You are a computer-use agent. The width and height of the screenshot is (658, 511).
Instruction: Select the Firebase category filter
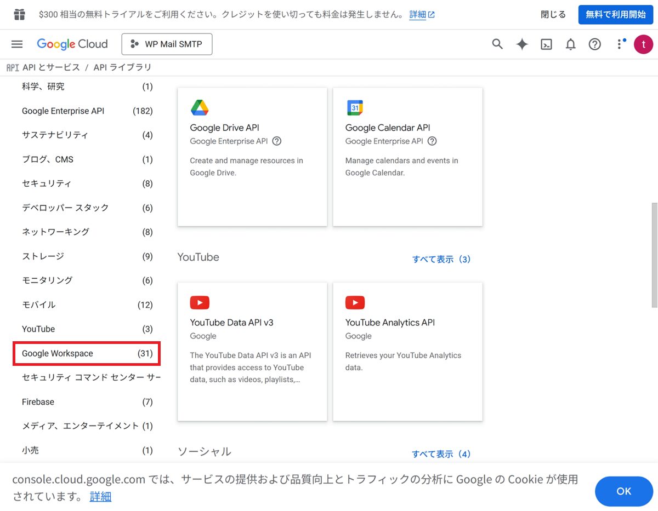coord(87,402)
